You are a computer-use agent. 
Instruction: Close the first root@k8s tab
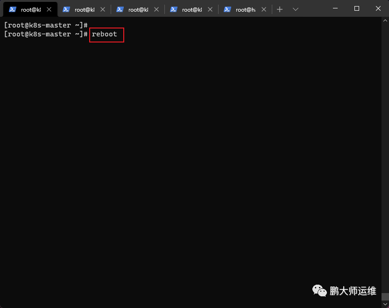[49, 9]
